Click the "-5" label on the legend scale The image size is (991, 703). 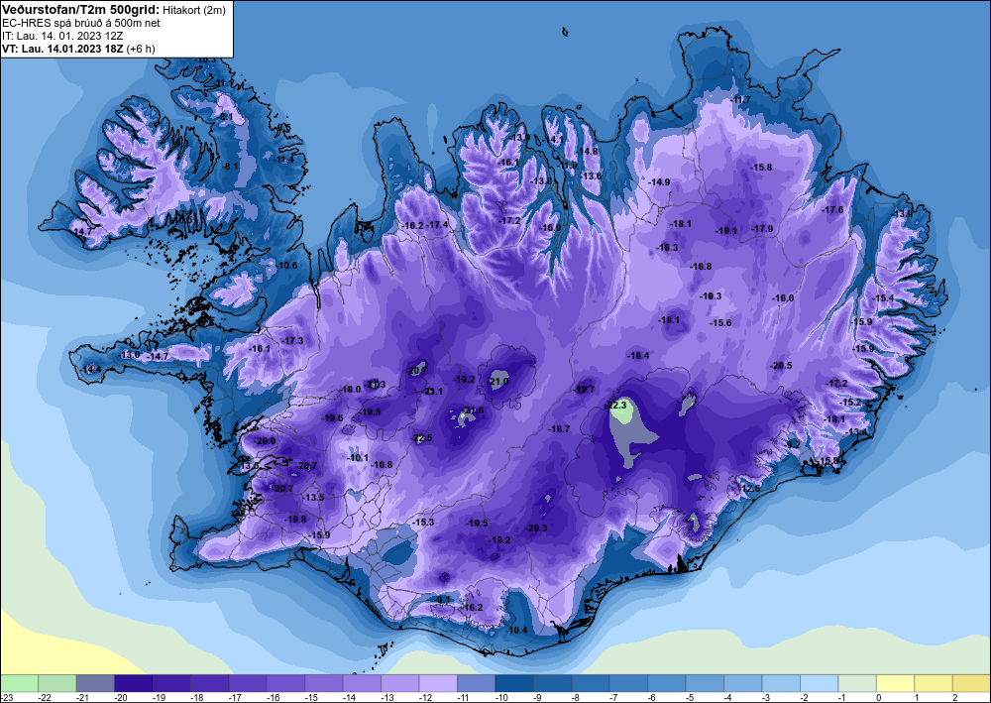coord(691,697)
